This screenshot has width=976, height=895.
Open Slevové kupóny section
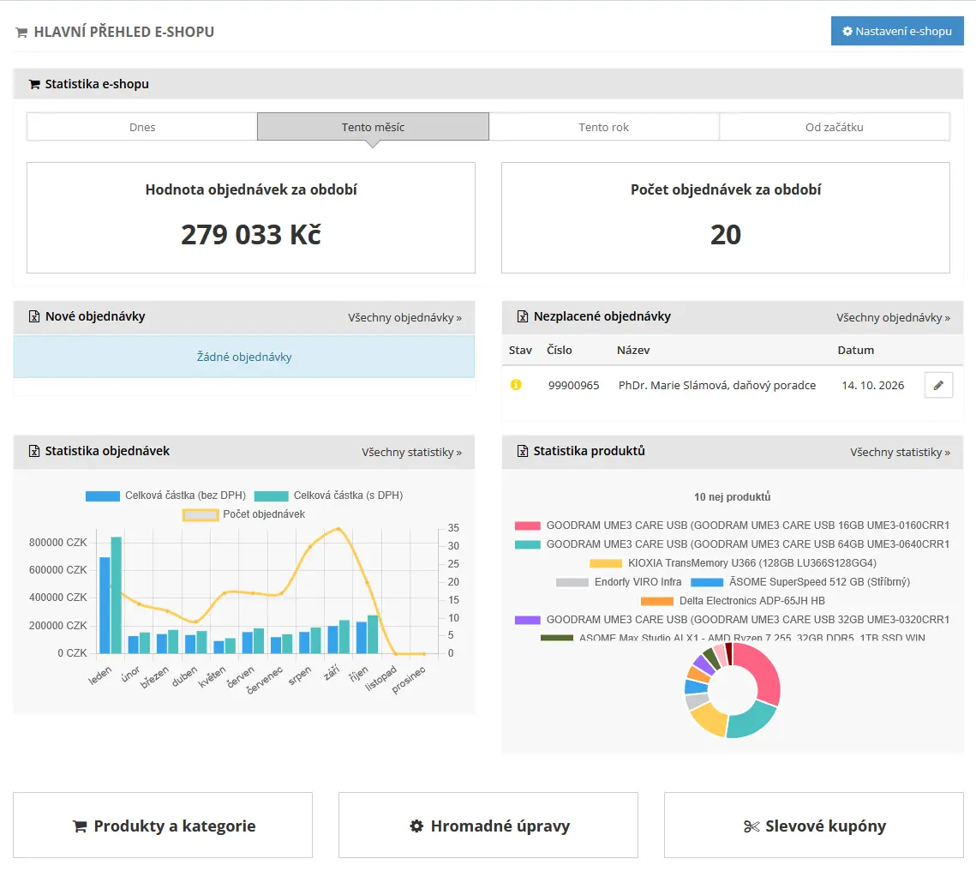point(814,826)
